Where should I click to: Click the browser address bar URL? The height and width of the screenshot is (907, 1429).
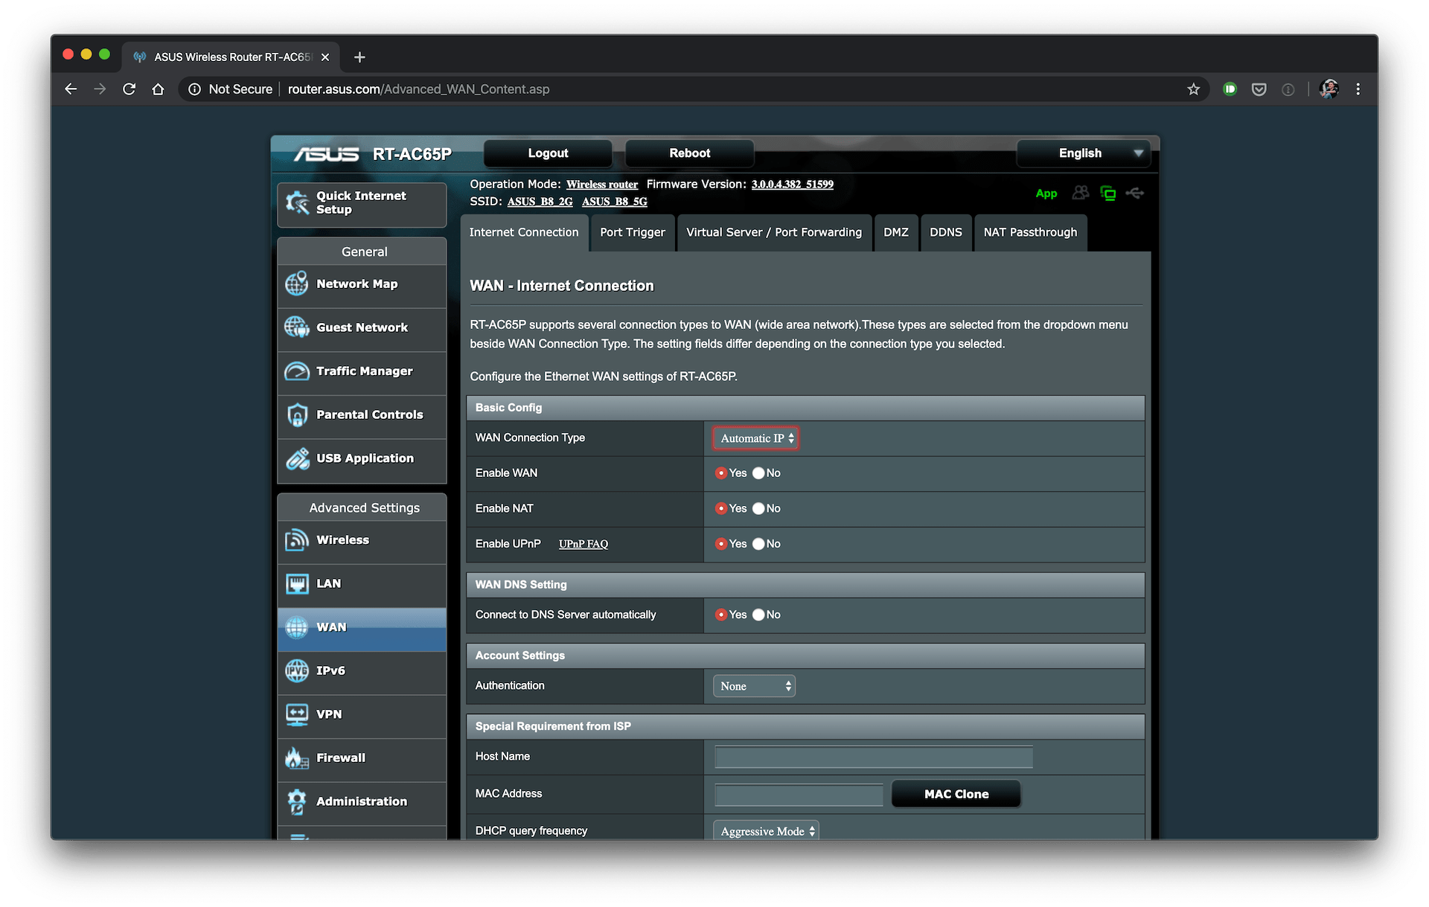click(418, 89)
